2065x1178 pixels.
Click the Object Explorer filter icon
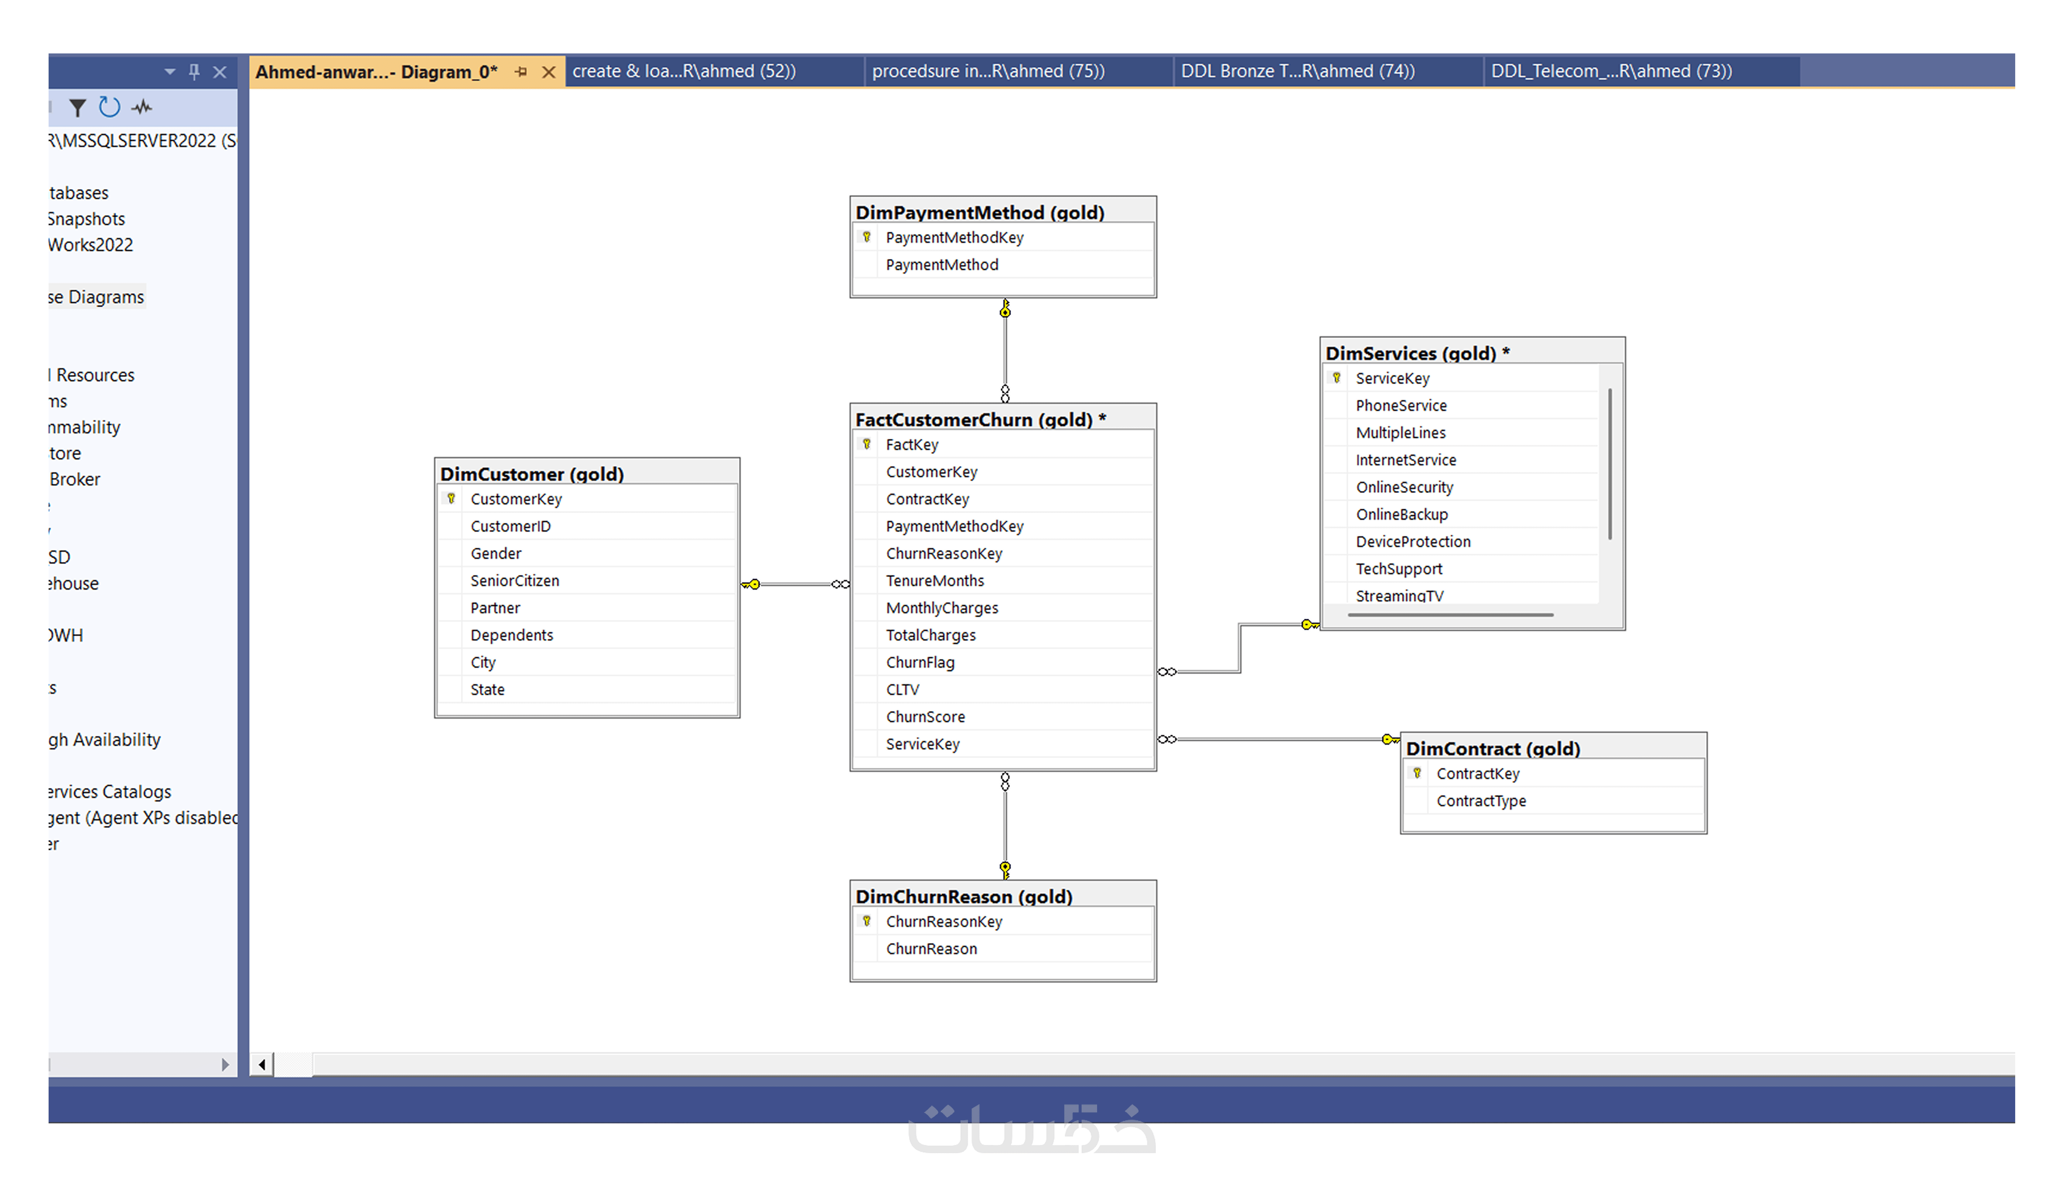click(78, 107)
